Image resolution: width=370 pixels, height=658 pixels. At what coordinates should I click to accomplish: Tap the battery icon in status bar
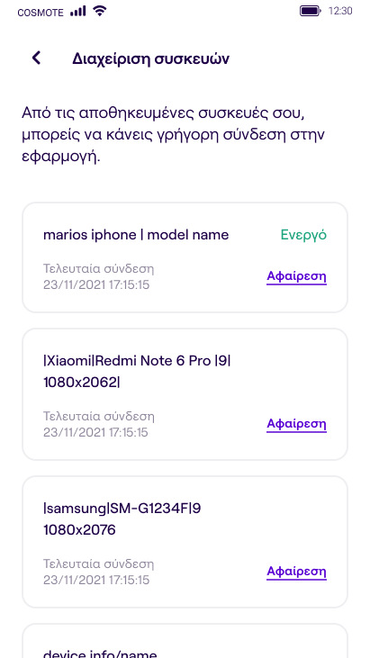point(311,11)
